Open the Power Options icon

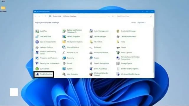click(118, 53)
